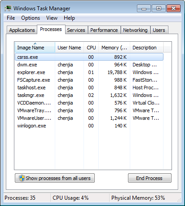
Task: Sort by the User Name column header
Action: pos(69,48)
